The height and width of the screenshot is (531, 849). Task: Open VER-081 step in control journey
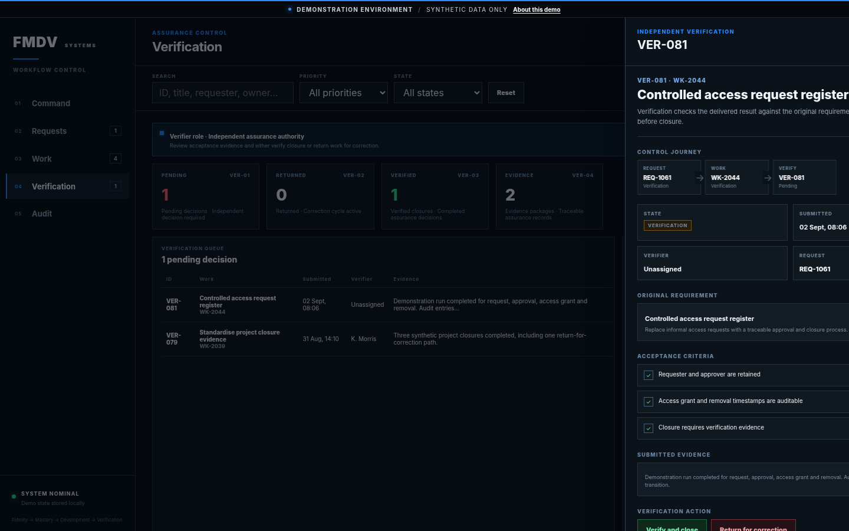805,177
